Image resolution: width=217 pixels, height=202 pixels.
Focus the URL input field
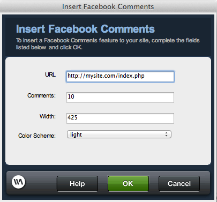(120, 77)
